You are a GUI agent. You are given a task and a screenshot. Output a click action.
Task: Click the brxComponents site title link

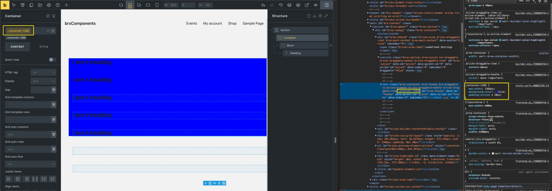click(80, 24)
